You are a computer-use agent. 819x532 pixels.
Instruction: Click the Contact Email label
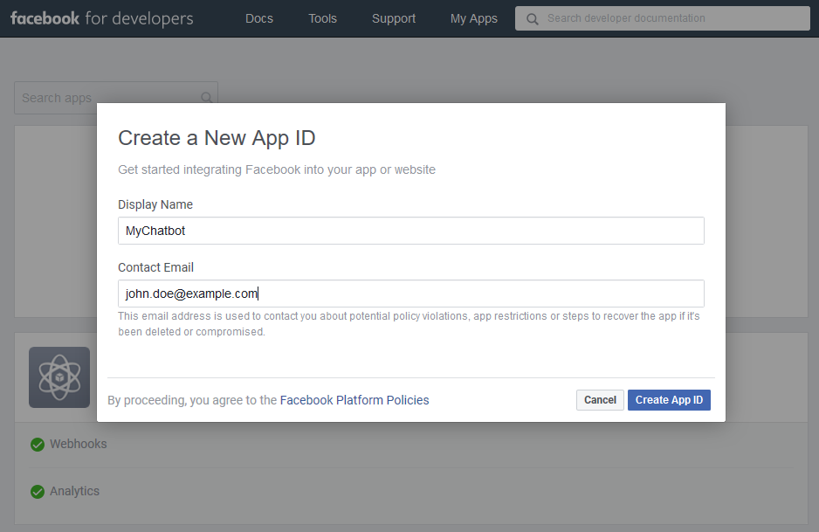(x=155, y=267)
